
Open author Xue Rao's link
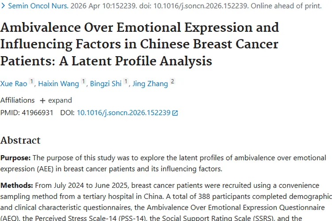[x=13, y=84]
